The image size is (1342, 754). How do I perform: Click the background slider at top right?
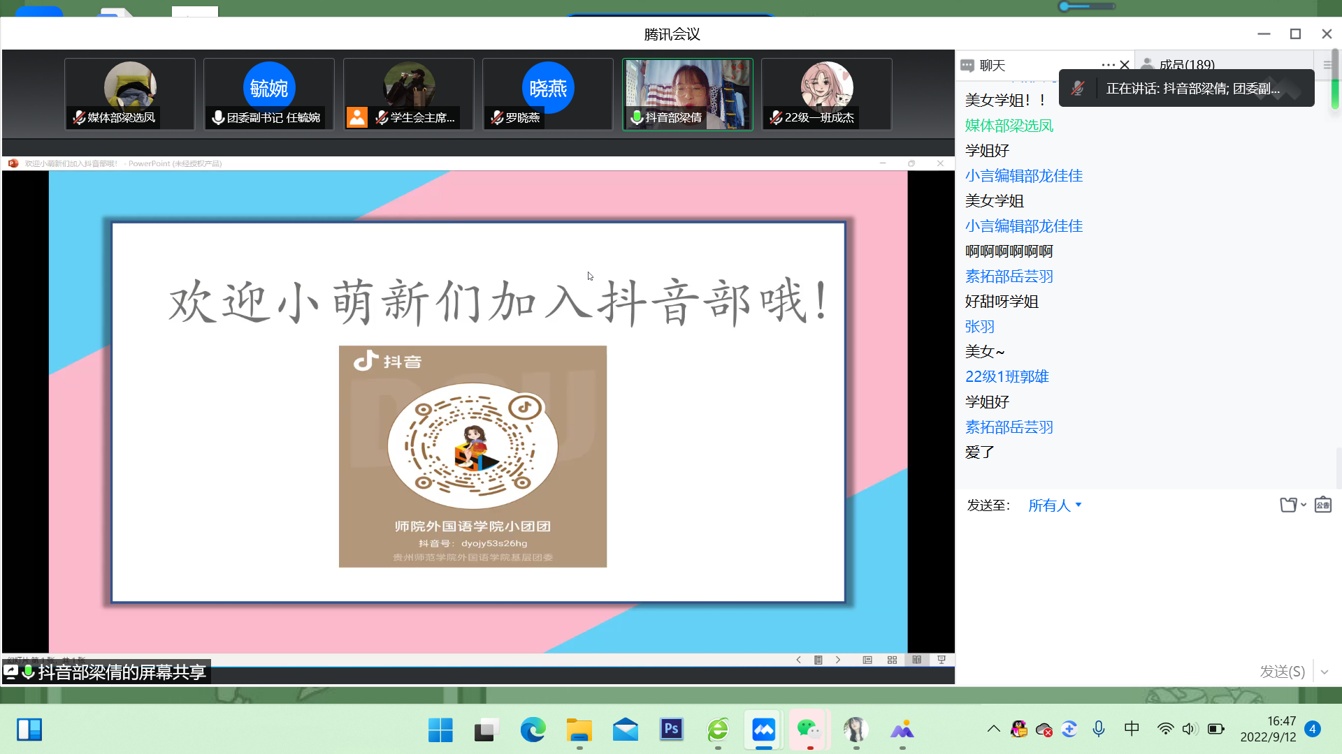(1086, 6)
